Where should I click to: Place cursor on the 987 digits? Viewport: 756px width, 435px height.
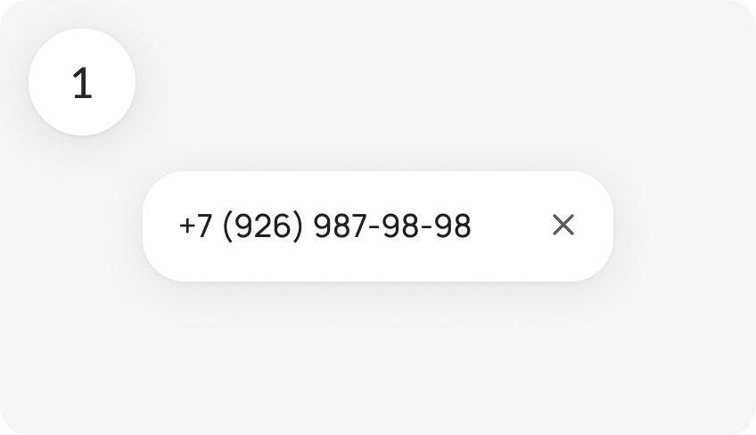(x=340, y=226)
